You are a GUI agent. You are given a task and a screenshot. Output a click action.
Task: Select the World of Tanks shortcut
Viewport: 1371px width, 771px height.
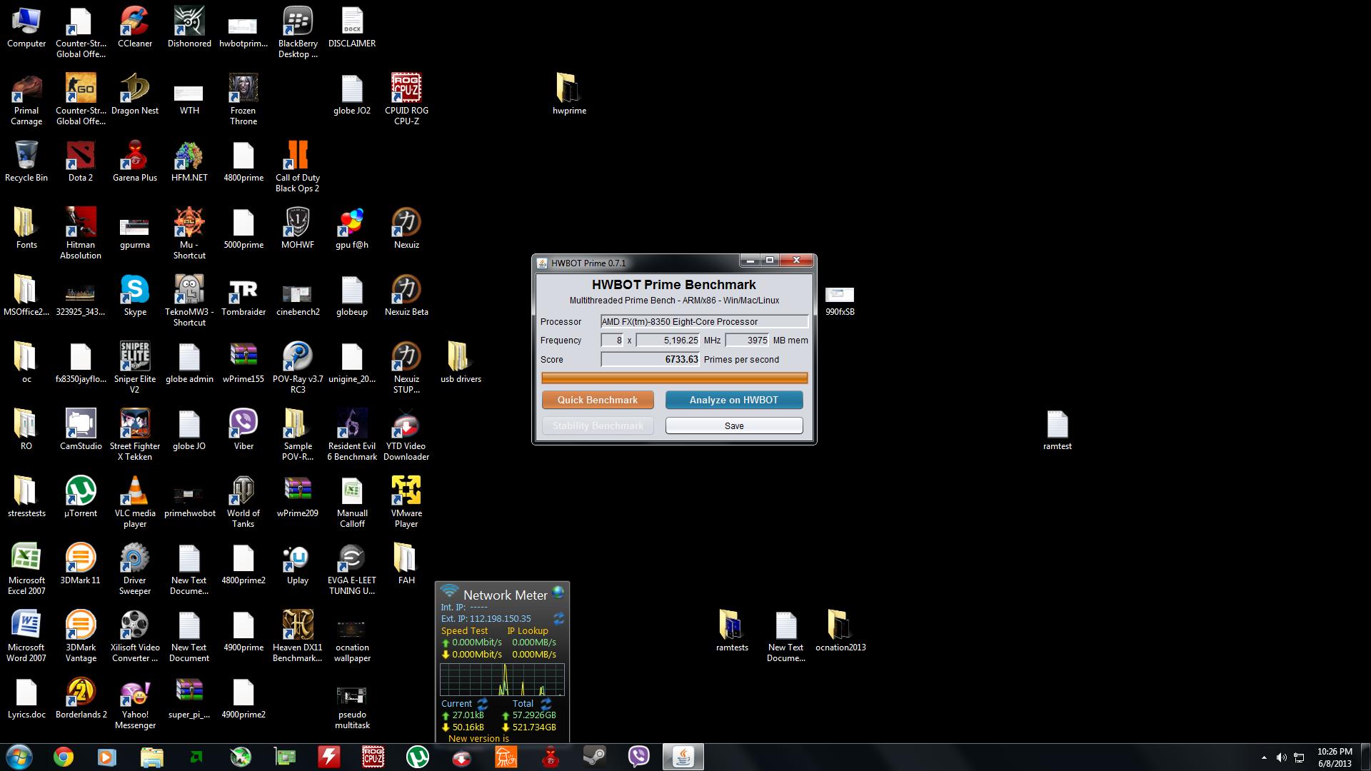243,502
